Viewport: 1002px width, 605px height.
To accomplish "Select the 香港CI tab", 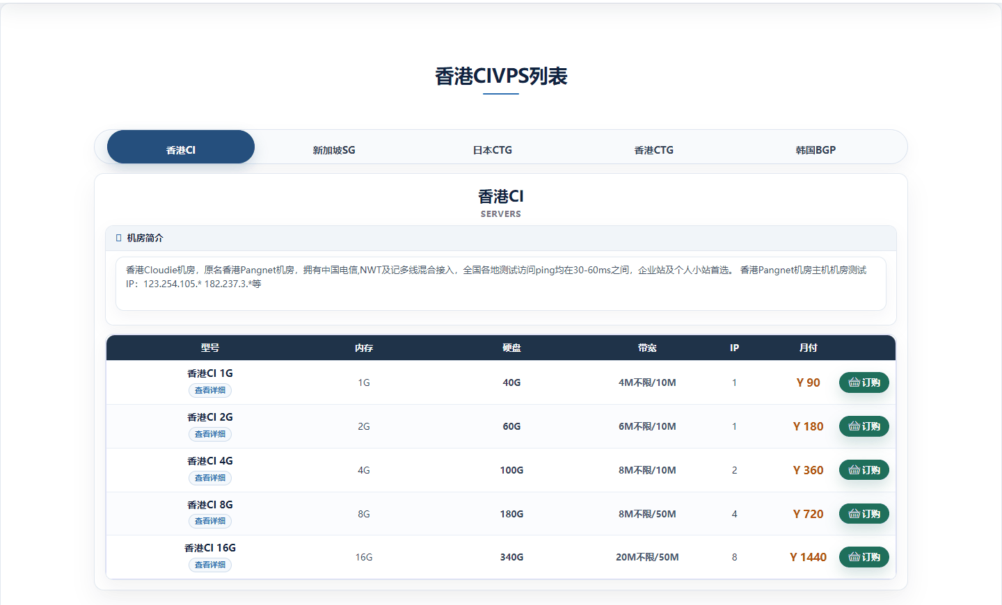I will [x=181, y=147].
